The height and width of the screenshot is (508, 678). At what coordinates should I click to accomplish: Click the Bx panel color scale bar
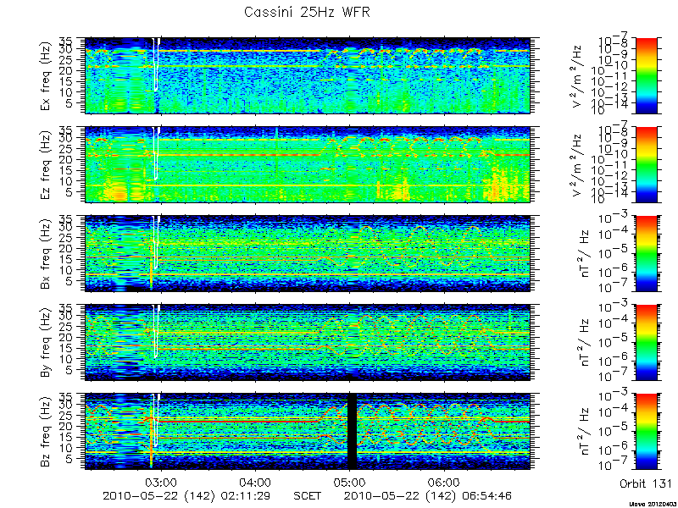point(646,253)
